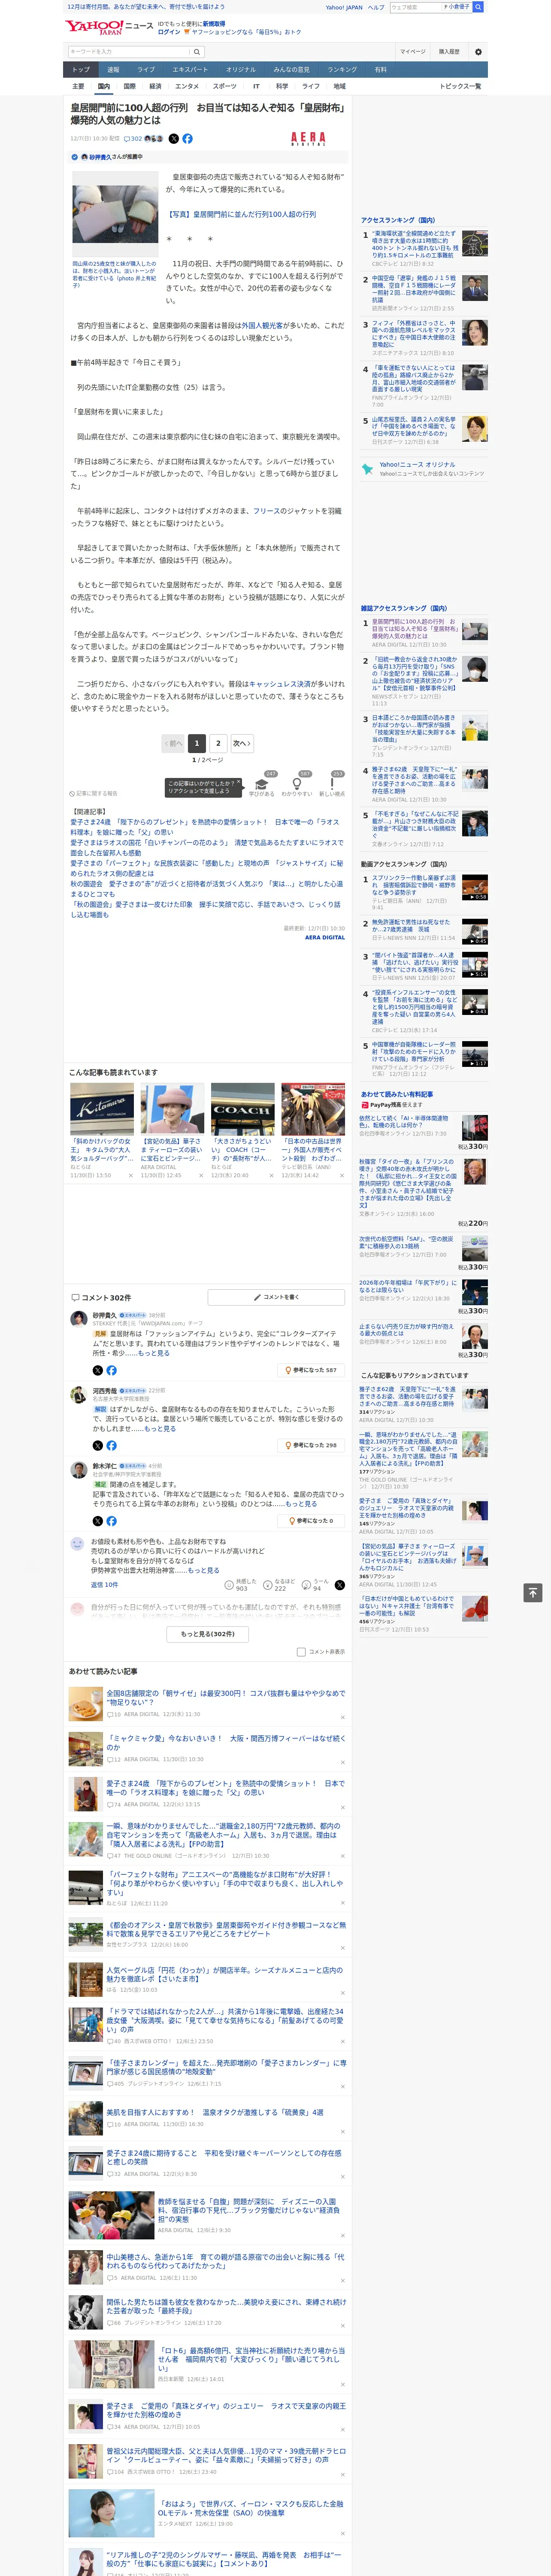Dismiss the COACH recommended article card
Image resolution: width=551 pixels, height=2576 pixels.
[272, 1176]
